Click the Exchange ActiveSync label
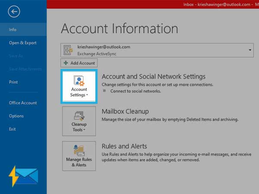This screenshot has height=194, width=259. click(97, 54)
